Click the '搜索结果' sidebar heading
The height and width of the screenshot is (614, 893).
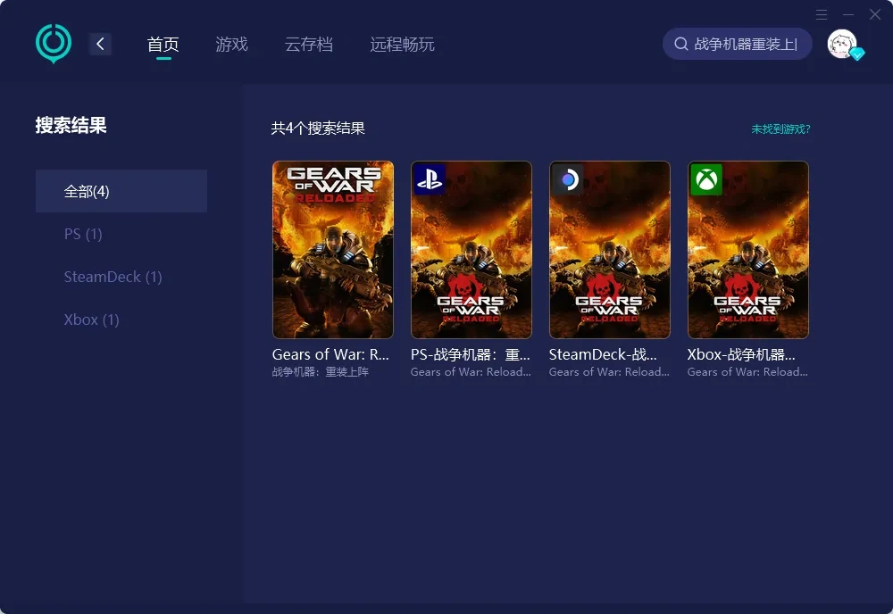[x=71, y=125]
